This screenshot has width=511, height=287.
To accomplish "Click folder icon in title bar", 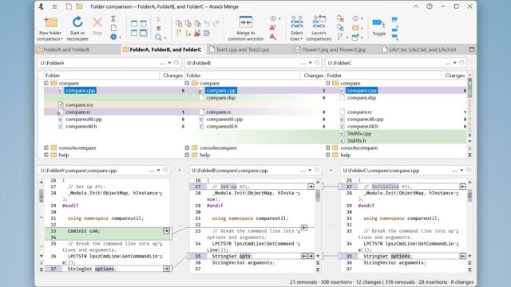I will point(79,6).
